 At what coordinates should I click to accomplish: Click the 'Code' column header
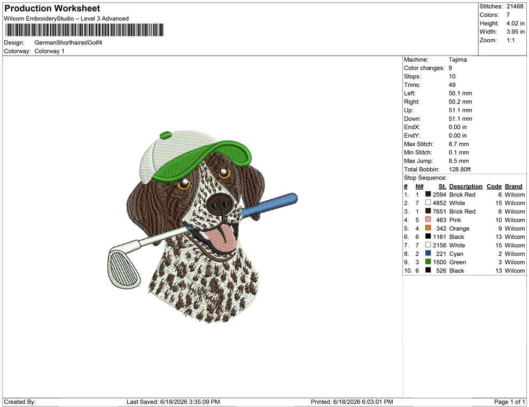[x=494, y=186]
